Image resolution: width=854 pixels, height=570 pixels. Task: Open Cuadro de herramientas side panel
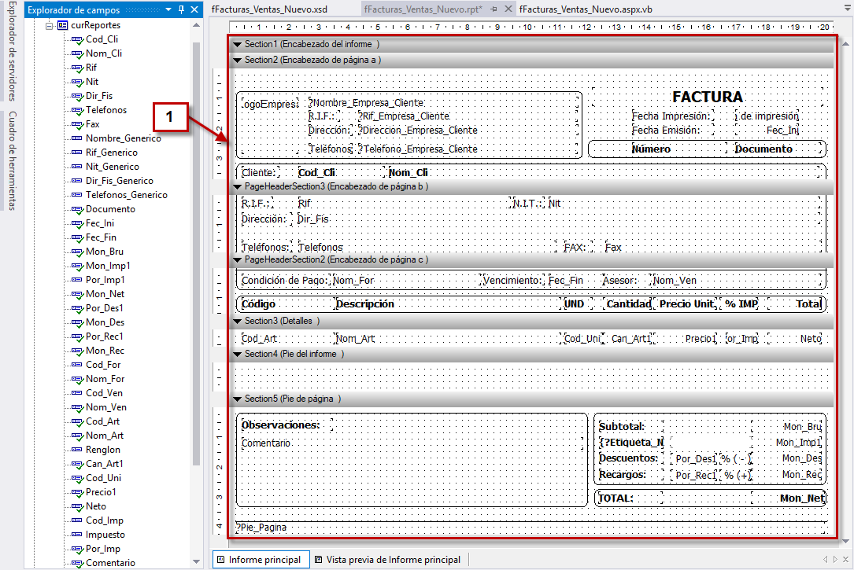pyautogui.click(x=12, y=161)
